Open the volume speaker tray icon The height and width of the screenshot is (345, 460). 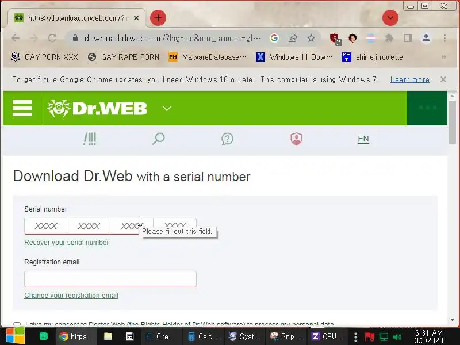pyautogui.click(x=397, y=337)
